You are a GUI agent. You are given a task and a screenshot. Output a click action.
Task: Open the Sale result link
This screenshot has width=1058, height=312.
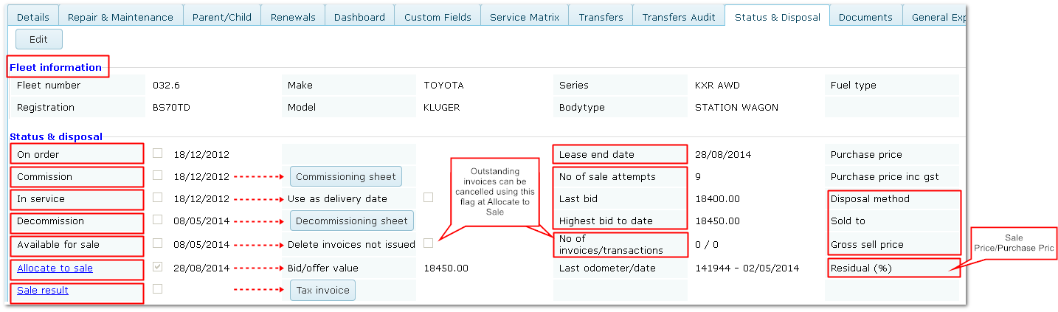pos(42,290)
